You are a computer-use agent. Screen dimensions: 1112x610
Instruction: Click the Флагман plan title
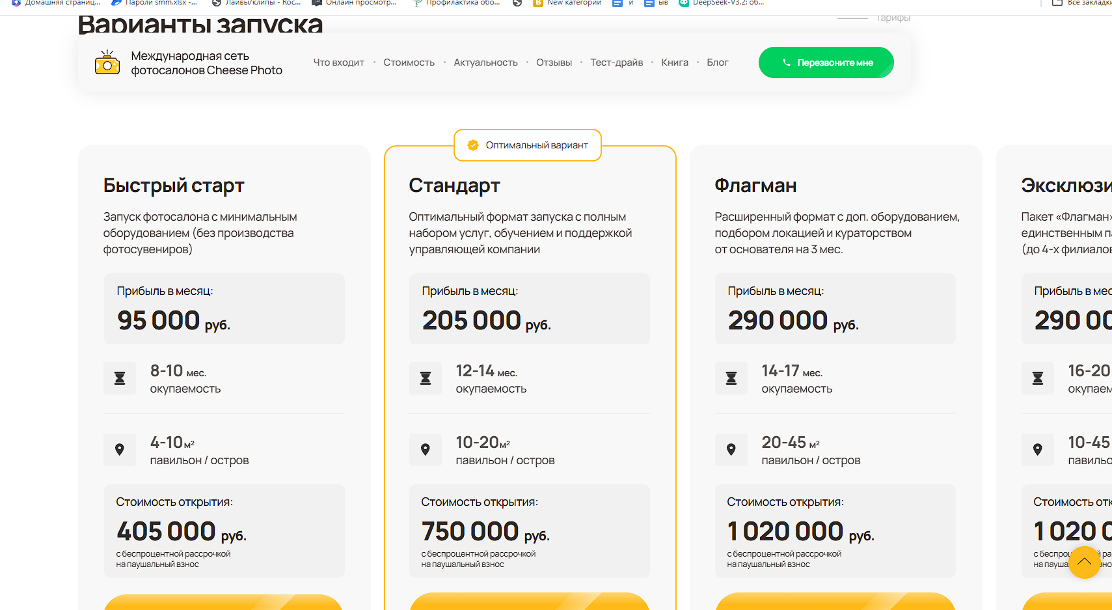[755, 186]
